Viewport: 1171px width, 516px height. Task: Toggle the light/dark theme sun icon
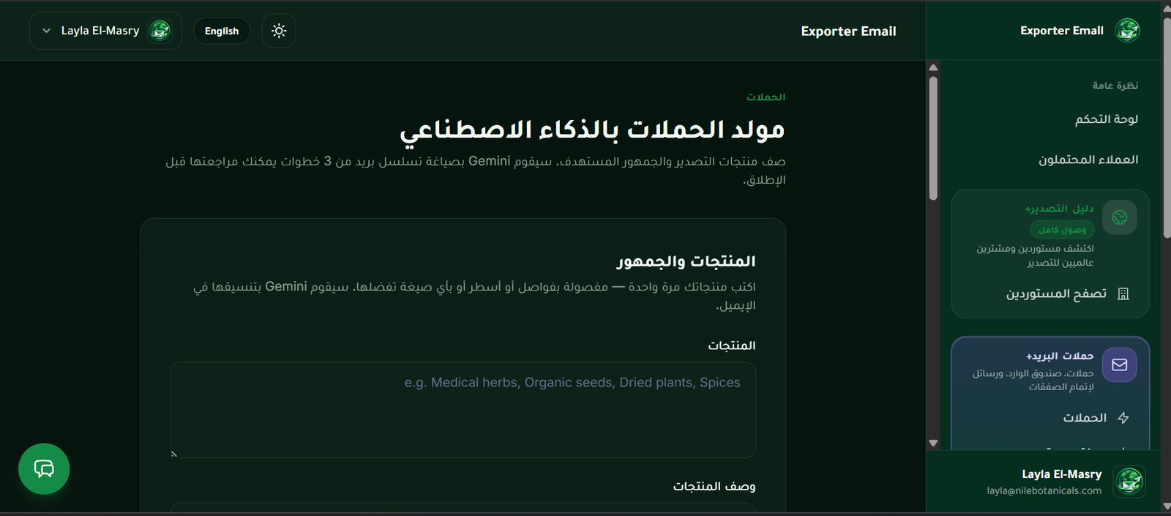279,31
